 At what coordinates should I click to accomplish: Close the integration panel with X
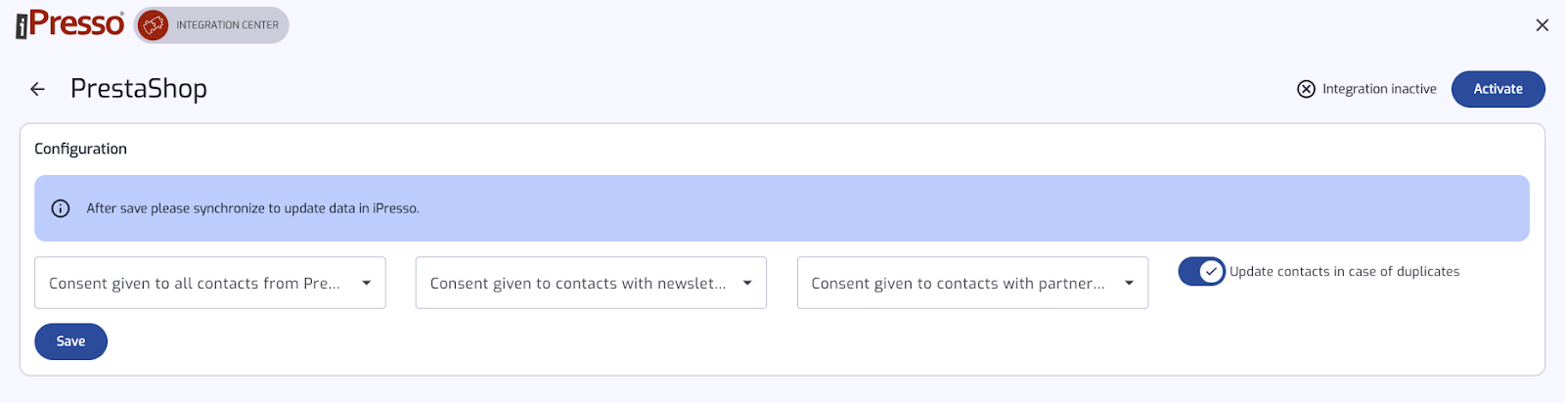pos(1542,25)
